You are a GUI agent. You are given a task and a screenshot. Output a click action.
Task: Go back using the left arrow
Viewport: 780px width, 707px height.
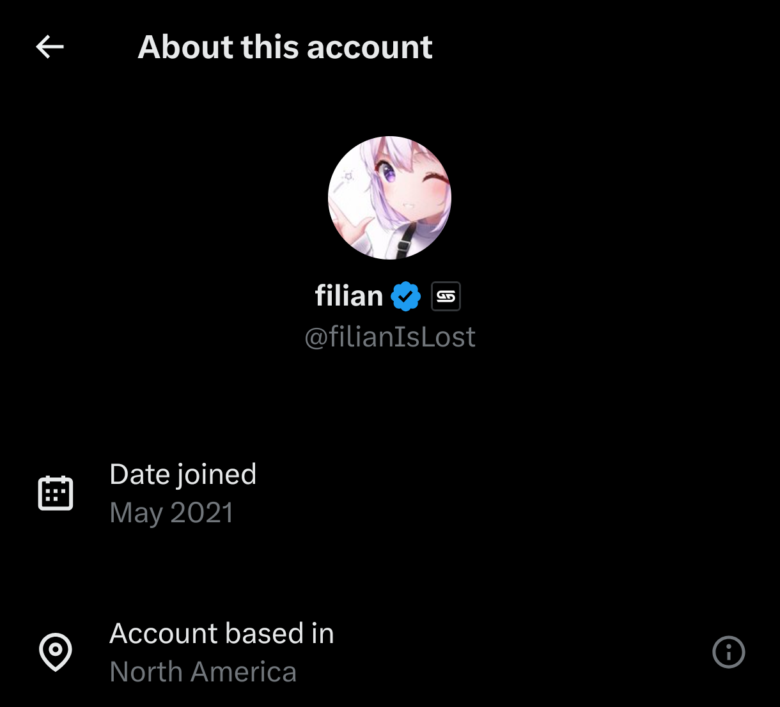pos(50,47)
